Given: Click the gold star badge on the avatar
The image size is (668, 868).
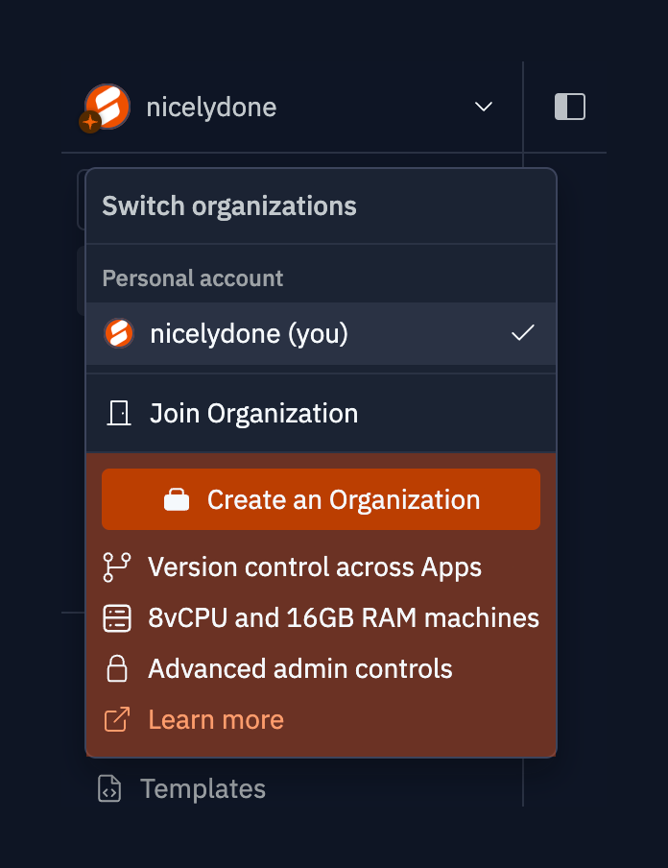Looking at the screenshot, I should pyautogui.click(x=88, y=123).
